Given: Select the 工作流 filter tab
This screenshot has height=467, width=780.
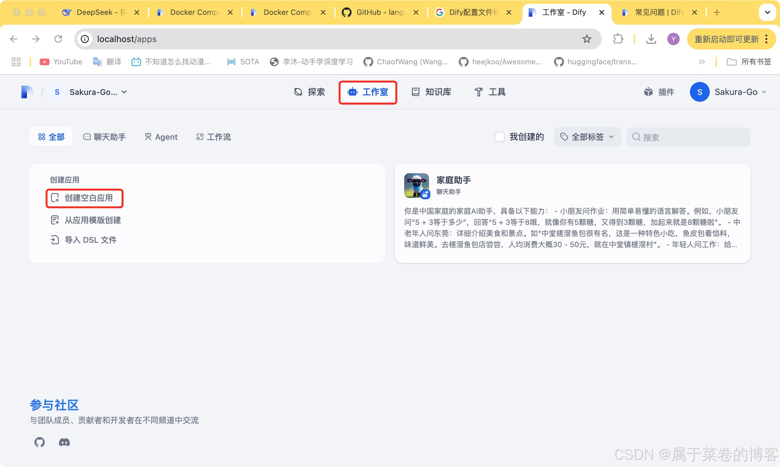Looking at the screenshot, I should [214, 137].
